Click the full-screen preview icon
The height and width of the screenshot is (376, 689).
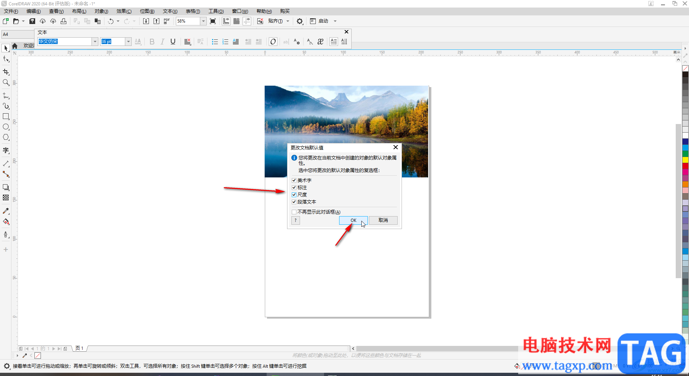point(213,21)
